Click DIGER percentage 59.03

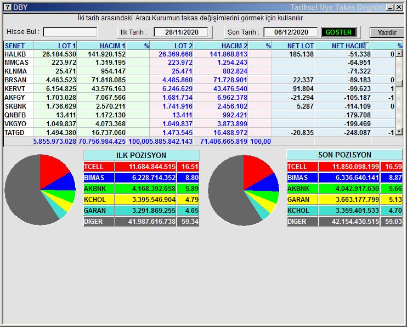click(x=393, y=222)
